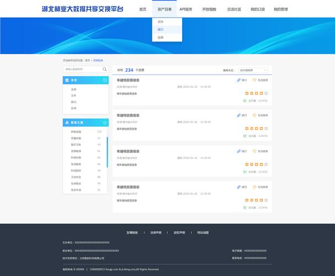Open the 我的管理 nav item
335x276 pixels.
[x=281, y=9]
